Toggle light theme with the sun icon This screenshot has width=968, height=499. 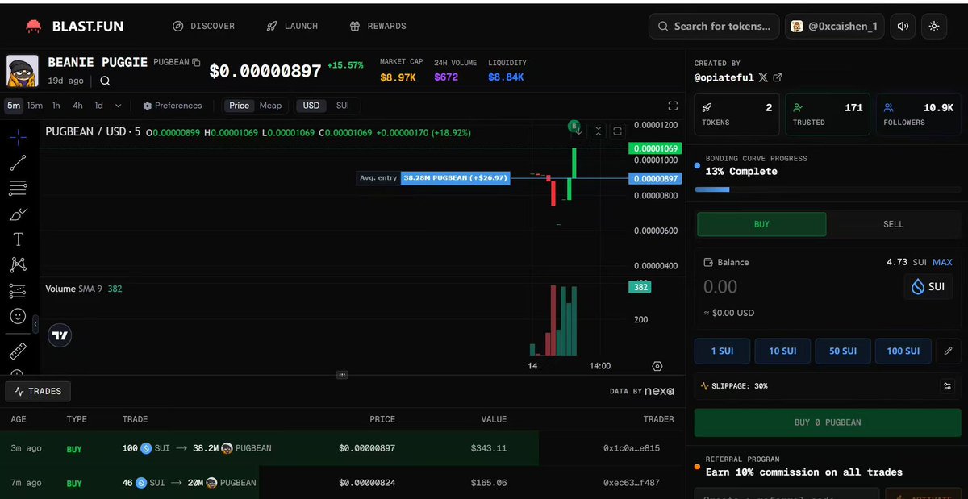pyautogui.click(x=934, y=26)
